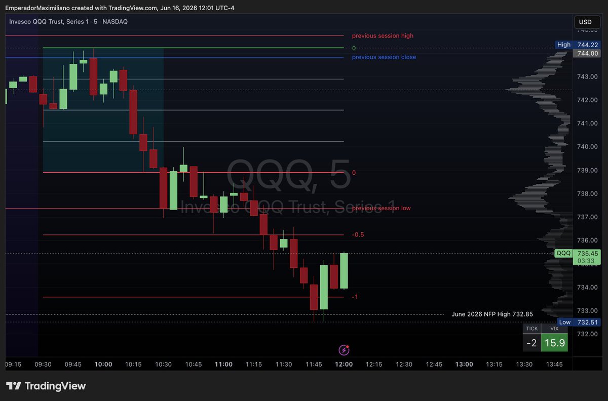This screenshot has width=608, height=401.
Task: Click 11:45 on the time axis
Action: point(314,365)
